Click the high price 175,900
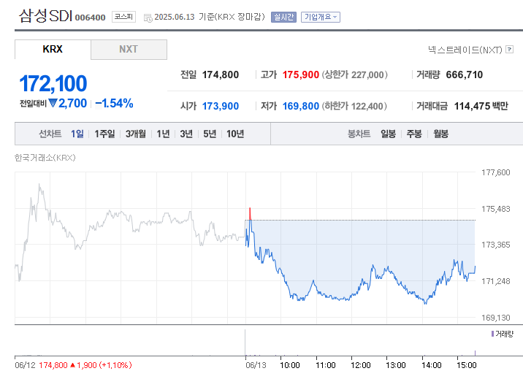 [x=301, y=74]
